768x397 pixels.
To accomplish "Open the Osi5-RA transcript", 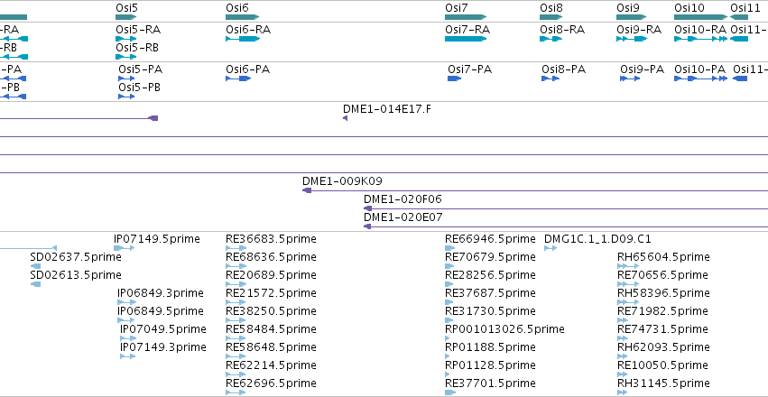I will point(125,38).
